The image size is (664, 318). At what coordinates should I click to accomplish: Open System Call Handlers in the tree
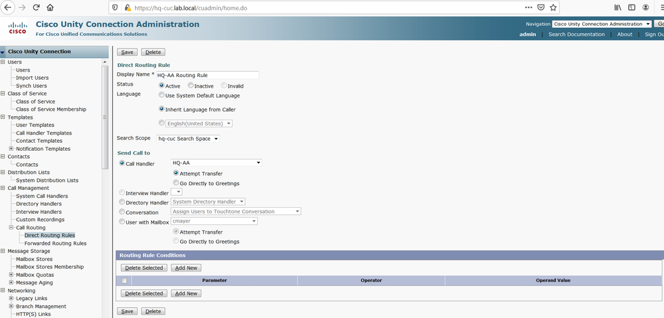pyautogui.click(x=42, y=197)
